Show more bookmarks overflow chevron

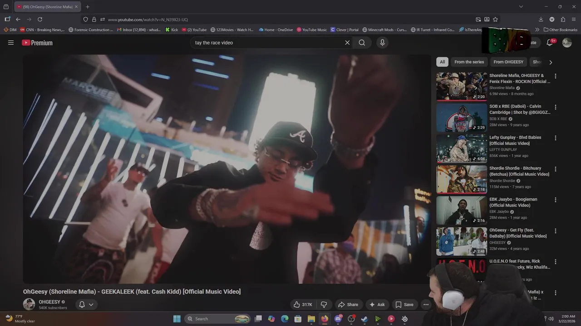tap(537, 30)
